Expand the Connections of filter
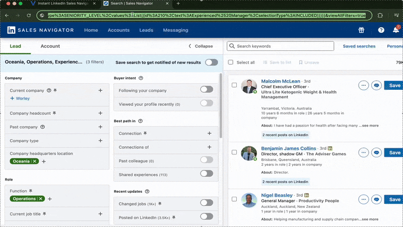Viewport: 403px width, 227px height. click(209, 147)
